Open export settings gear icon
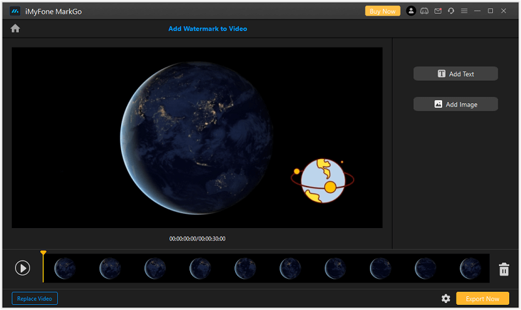 445,298
